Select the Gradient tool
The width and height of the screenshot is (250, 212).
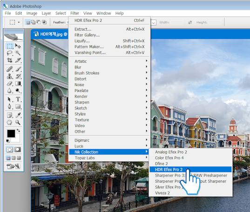click(18, 83)
